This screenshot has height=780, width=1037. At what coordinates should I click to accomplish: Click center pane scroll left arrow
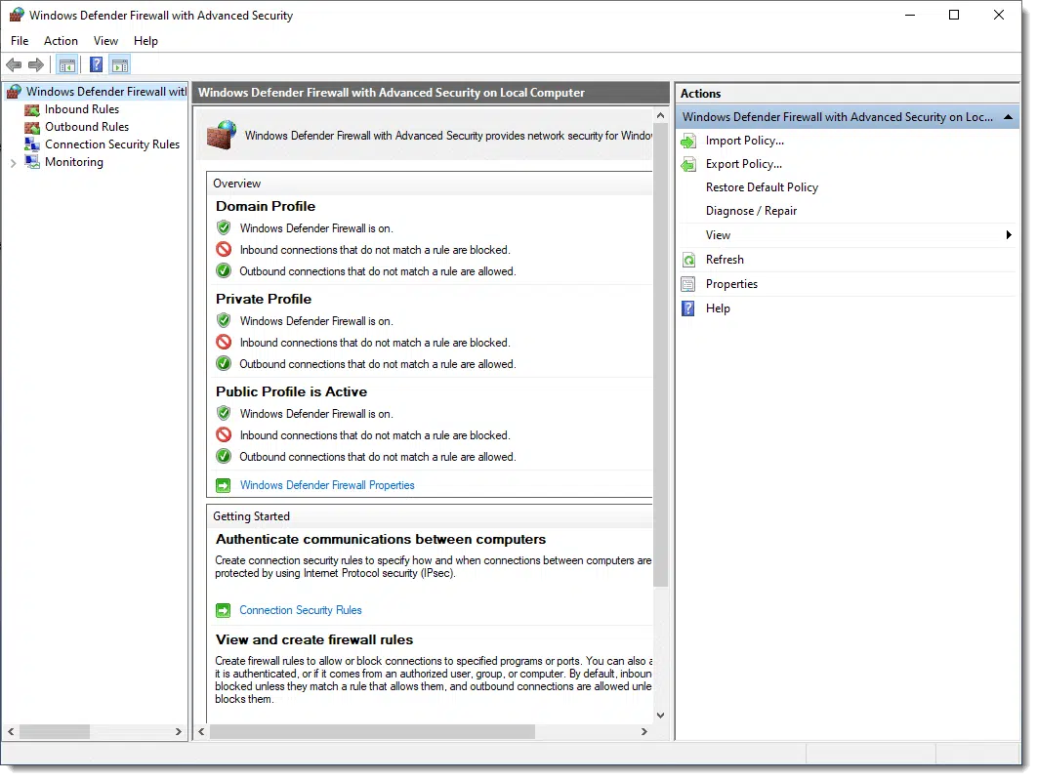pos(202,732)
